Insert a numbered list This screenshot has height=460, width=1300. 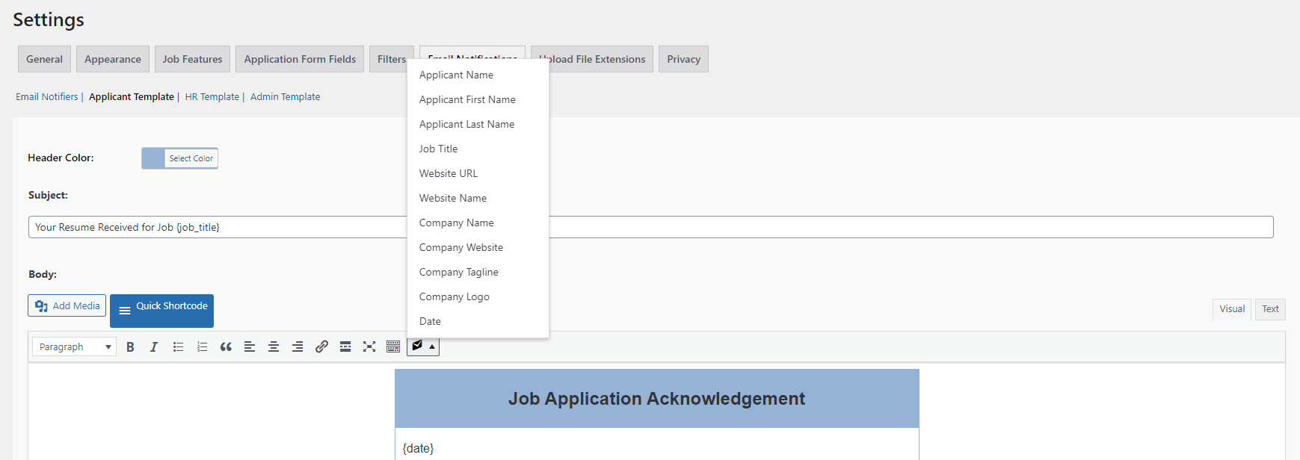pyautogui.click(x=202, y=346)
